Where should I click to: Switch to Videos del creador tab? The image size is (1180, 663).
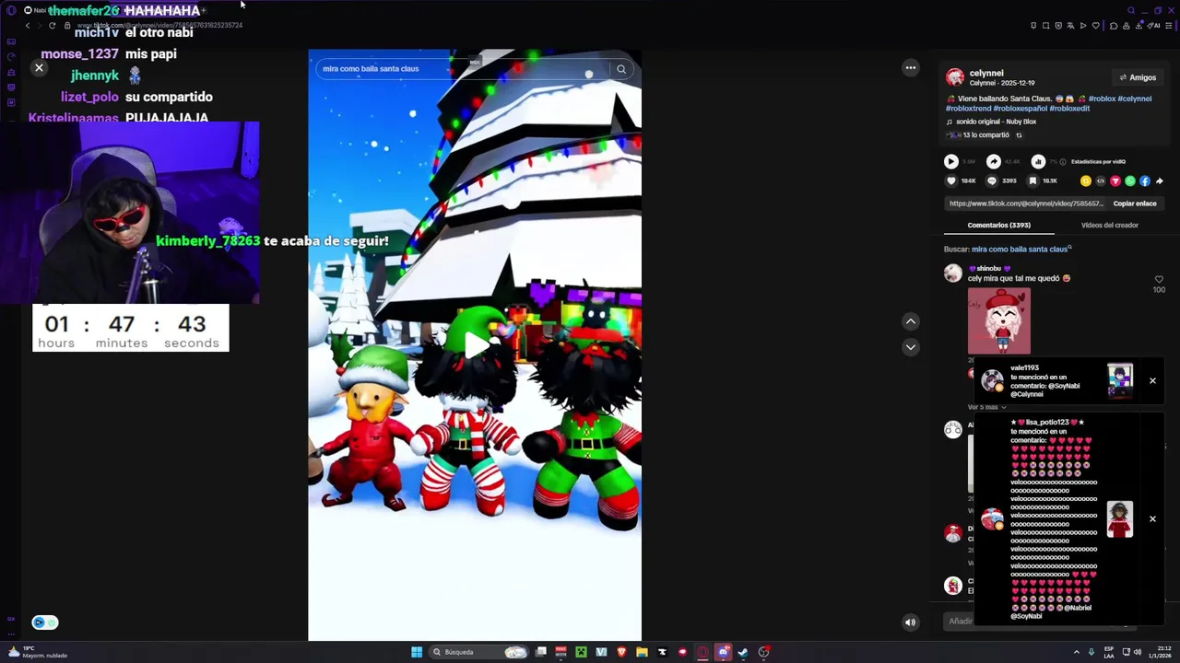(1109, 226)
